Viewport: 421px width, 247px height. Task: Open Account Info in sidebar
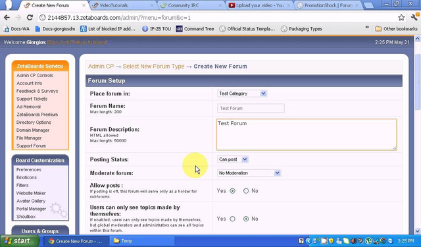(29, 83)
